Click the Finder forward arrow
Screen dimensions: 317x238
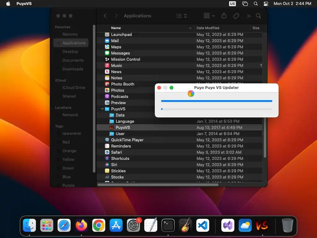coord(116,16)
